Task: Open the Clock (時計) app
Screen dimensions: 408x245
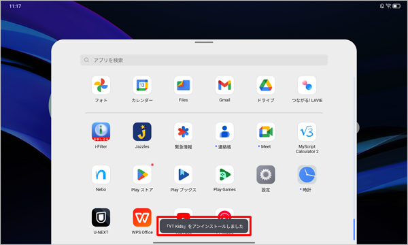Action: click(307, 174)
